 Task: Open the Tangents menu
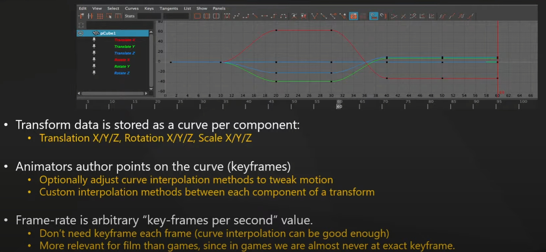click(169, 8)
